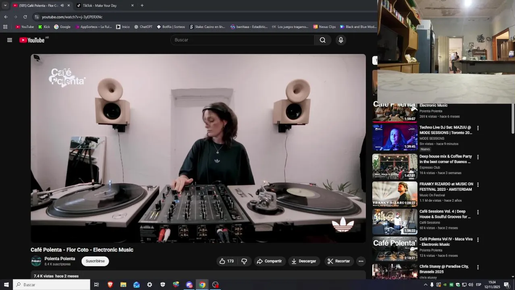Switch ESP keyboard language indicator
The height and width of the screenshot is (290, 515).
pos(478,285)
